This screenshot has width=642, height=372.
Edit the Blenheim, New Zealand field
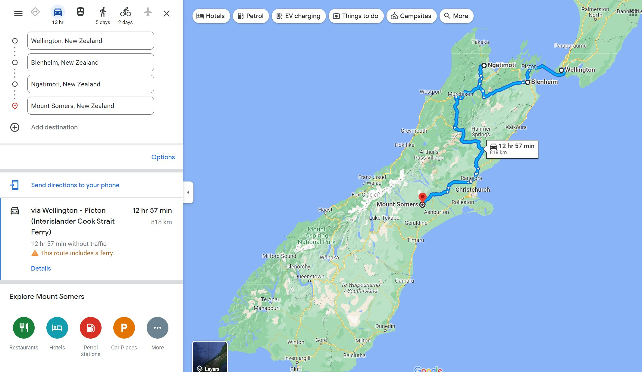[91, 62]
